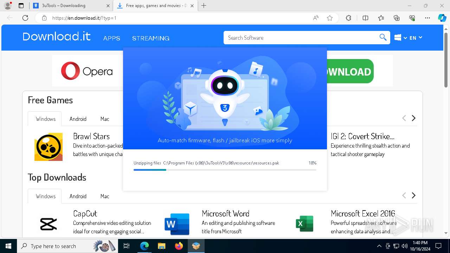Open Edge Settings and more menu
The width and height of the screenshot is (450, 253).
(x=427, y=18)
